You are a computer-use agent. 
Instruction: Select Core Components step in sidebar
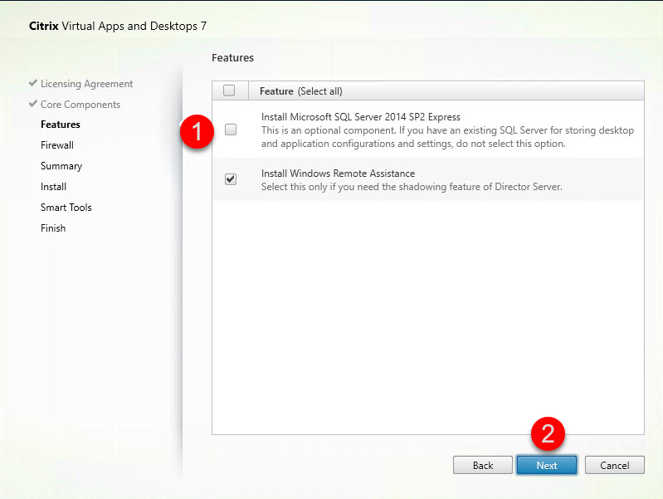[80, 105]
